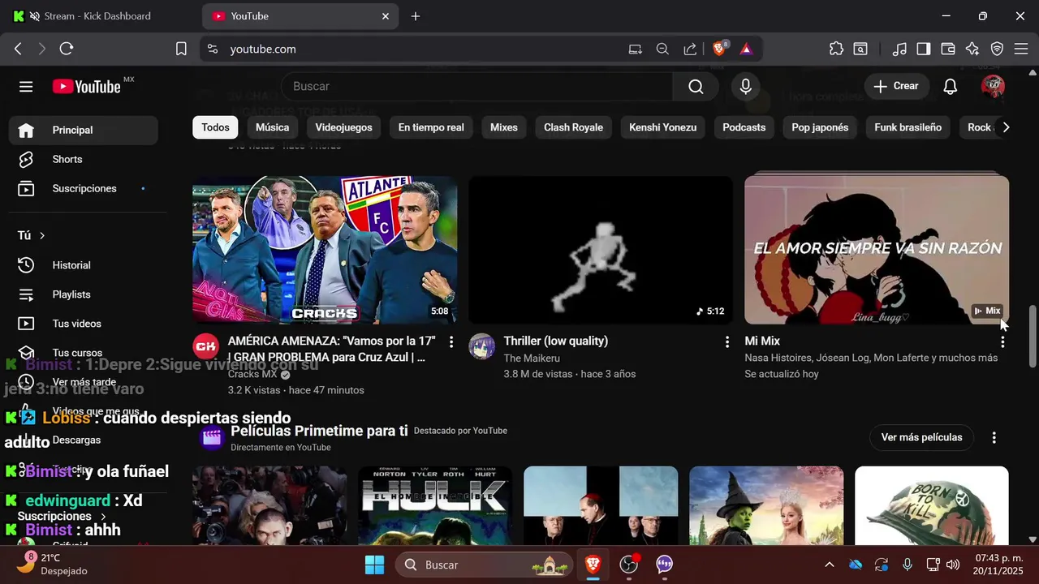Open the browser extensions puzzle icon
Screen dimensions: 1039x584
[836, 49]
